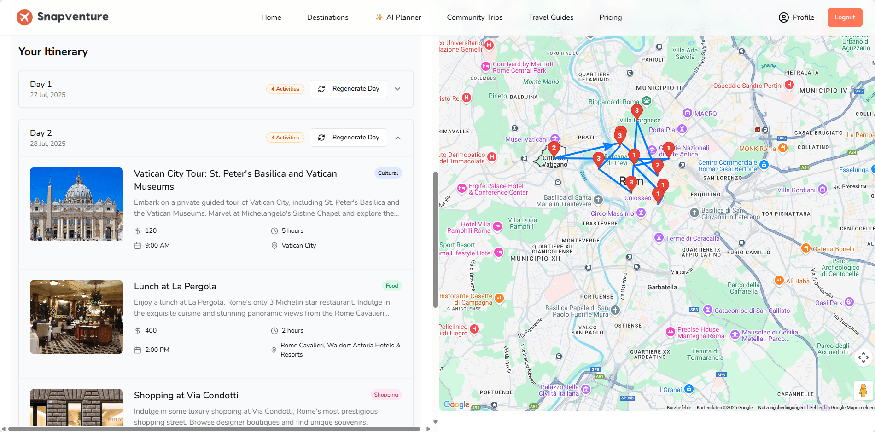
Task: Navigate to Travel Guides
Action: point(551,17)
